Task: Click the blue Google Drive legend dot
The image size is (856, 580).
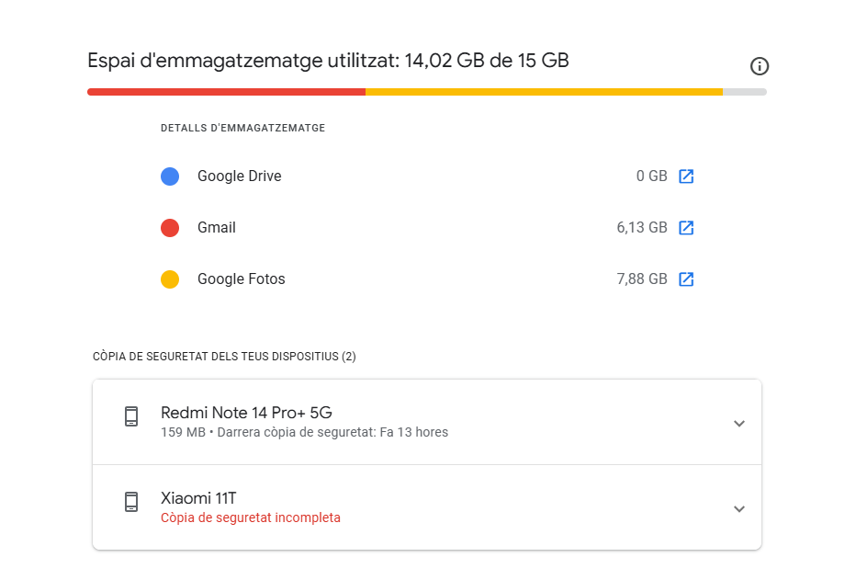Action: (x=170, y=176)
